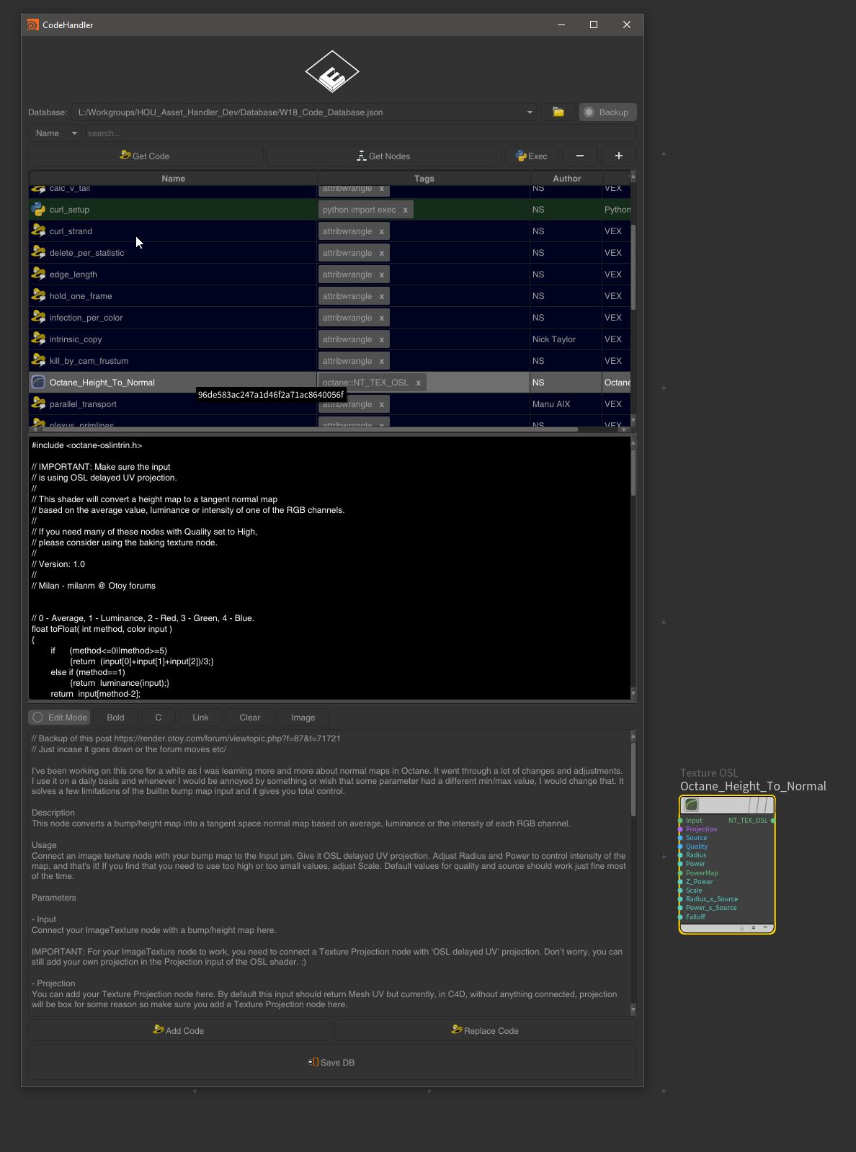
Task: Click the Bold formatting button
Action: pyautogui.click(x=115, y=718)
